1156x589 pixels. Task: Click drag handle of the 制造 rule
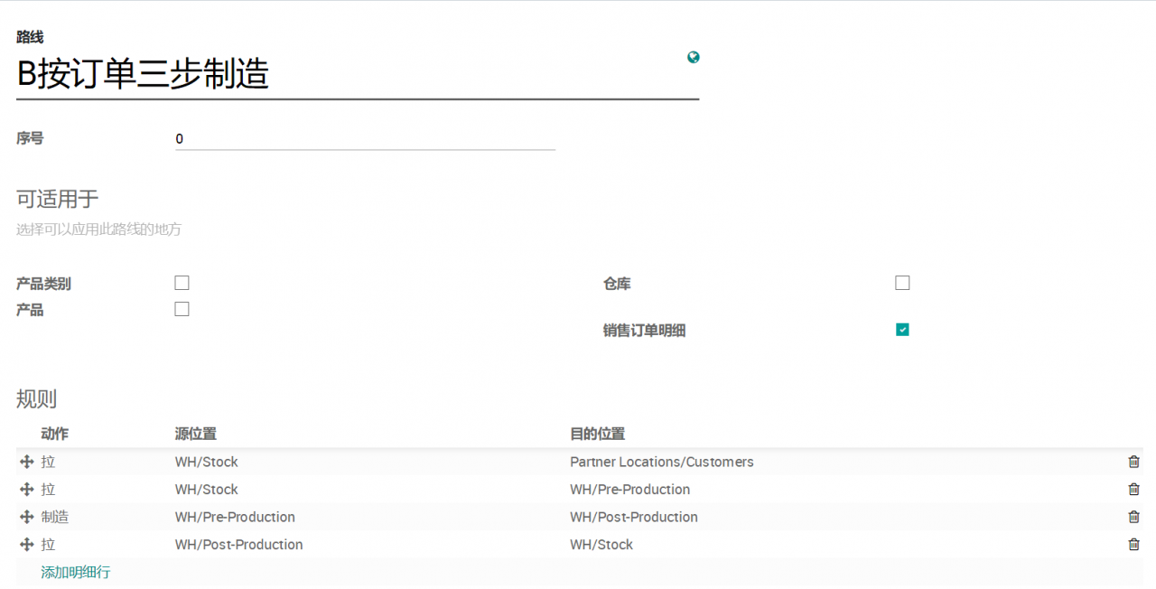point(26,518)
